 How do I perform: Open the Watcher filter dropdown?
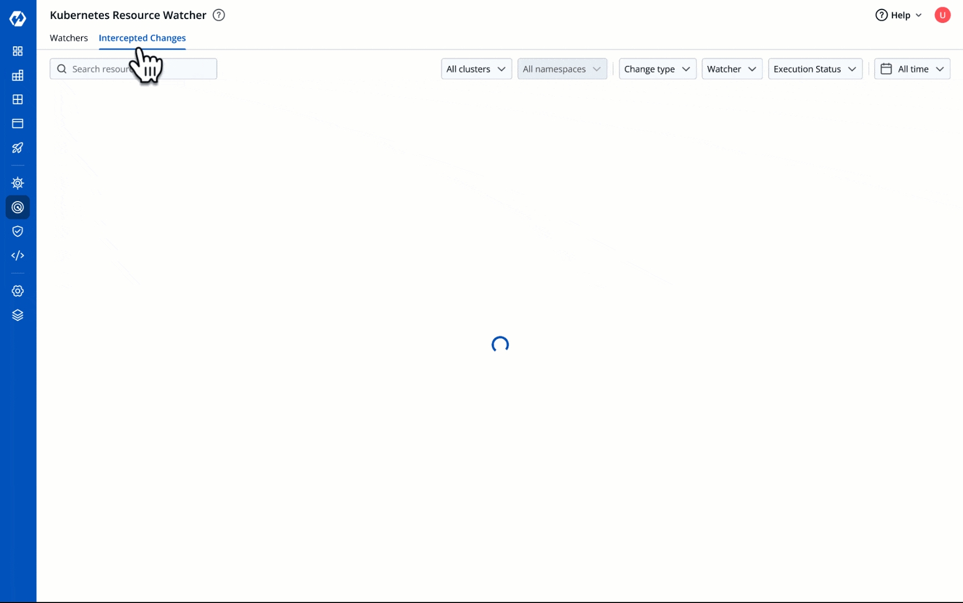click(731, 69)
